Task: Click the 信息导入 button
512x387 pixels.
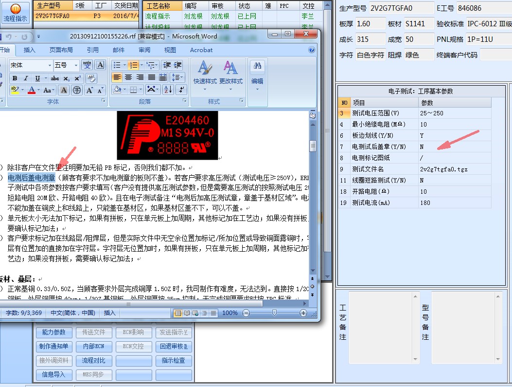Action: (54, 374)
